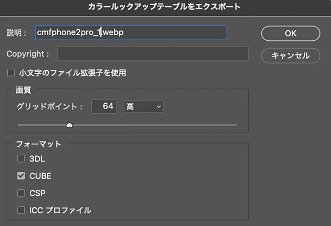
Task: Click the フォーマット group heading
Action: point(39,144)
